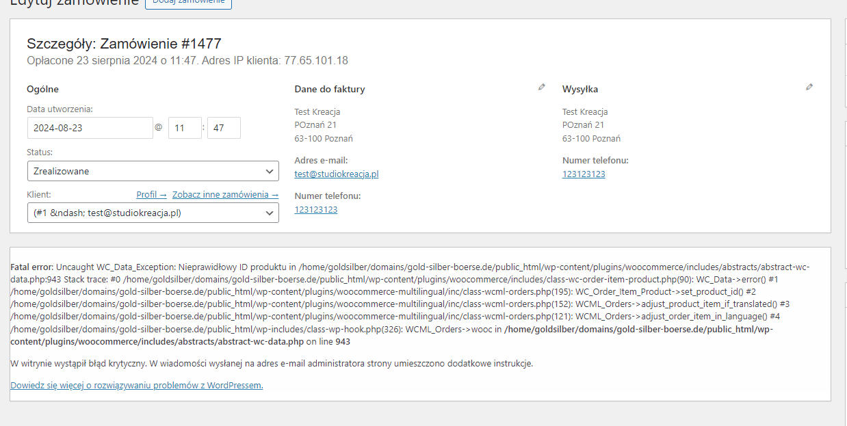Click the Data utworzenia label
Screen dimensions: 847x426
coord(60,109)
